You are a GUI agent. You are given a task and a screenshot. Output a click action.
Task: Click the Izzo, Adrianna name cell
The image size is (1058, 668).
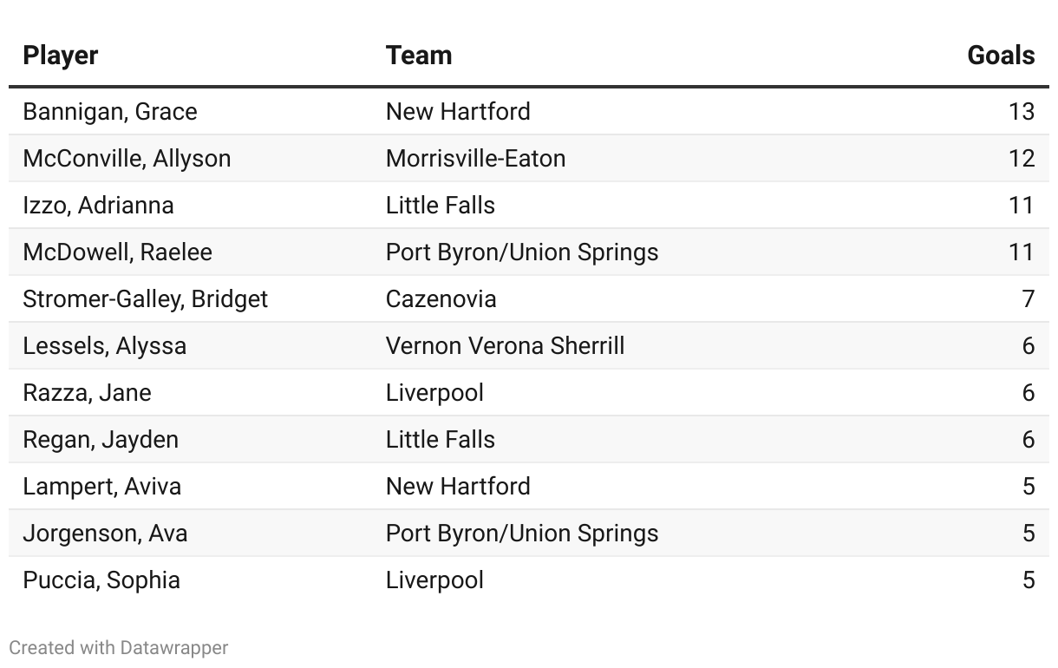98,206
